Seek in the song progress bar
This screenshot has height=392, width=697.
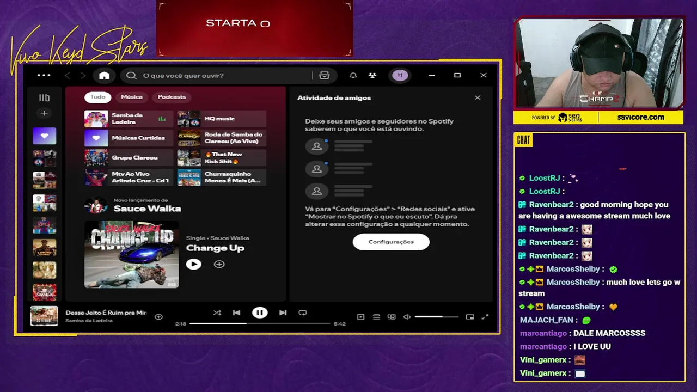(x=260, y=323)
